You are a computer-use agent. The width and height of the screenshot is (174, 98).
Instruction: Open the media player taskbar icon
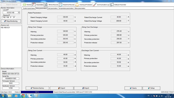coord(16,96)
